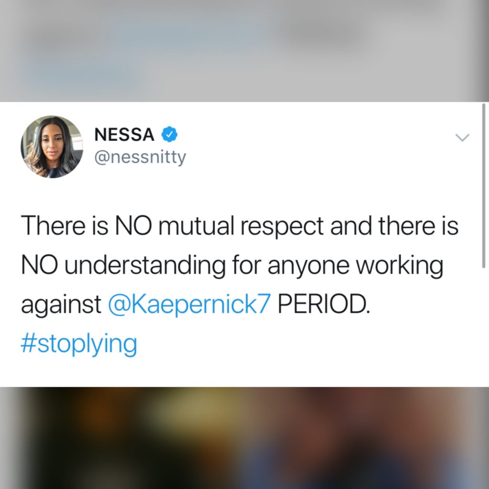The image size is (489, 489).
Task: Click the NESSA display name
Action: click(125, 135)
